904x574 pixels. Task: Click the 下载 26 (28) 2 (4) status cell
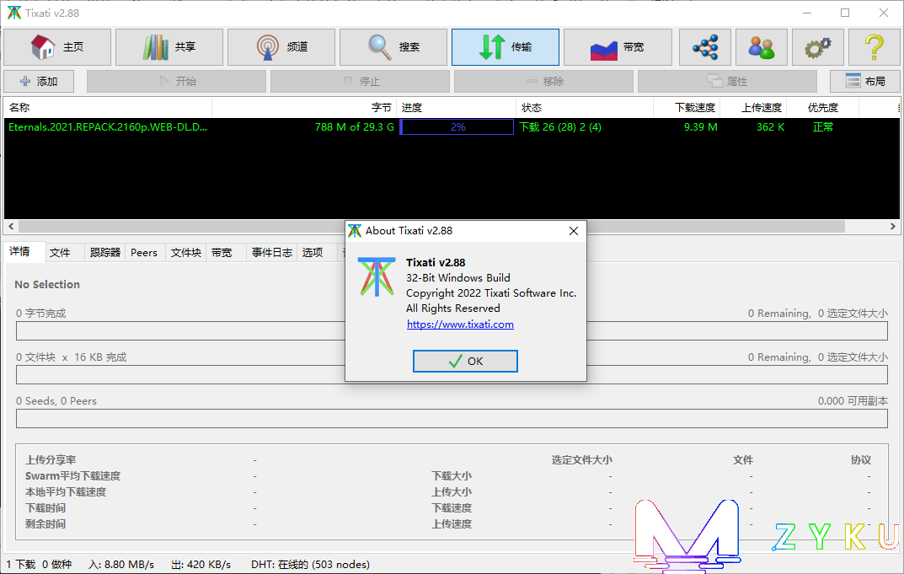pos(559,127)
